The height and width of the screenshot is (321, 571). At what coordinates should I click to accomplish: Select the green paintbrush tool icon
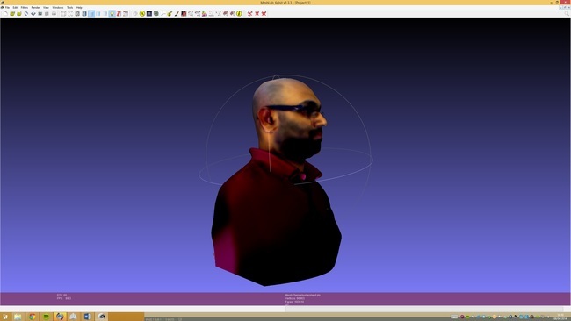click(170, 13)
